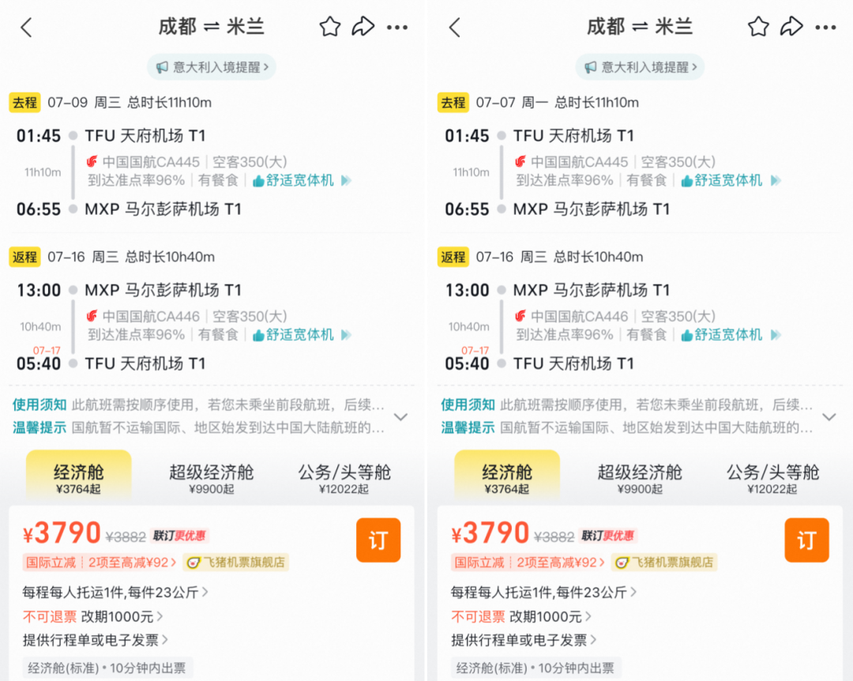853x681 pixels.
Task: Open 提供行程单或电子发票 invoice details
Action: click(x=110, y=641)
